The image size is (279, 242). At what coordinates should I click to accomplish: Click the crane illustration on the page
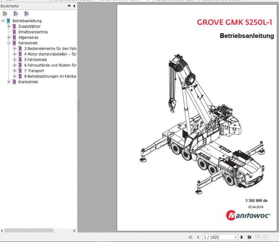point(202,124)
